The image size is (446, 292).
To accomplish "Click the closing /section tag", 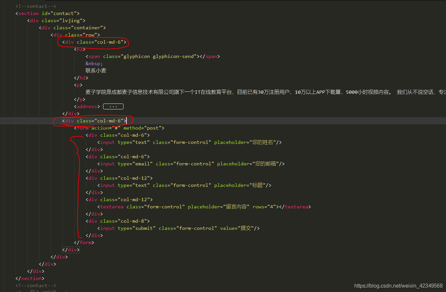I will pos(30,278).
